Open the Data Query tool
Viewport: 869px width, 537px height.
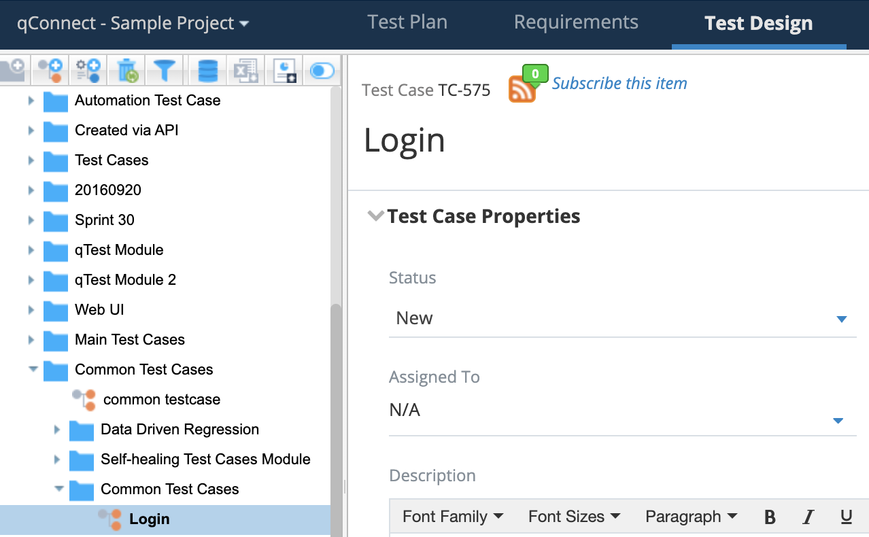point(207,70)
